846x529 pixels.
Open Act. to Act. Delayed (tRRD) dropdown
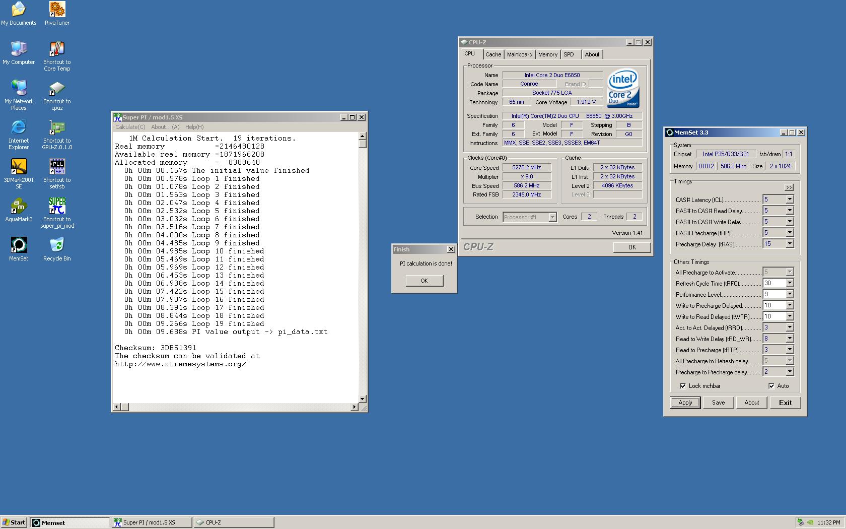tap(790, 327)
